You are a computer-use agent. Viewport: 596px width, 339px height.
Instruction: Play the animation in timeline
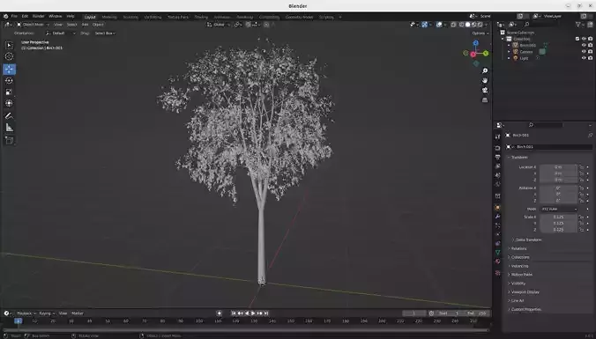(x=253, y=313)
